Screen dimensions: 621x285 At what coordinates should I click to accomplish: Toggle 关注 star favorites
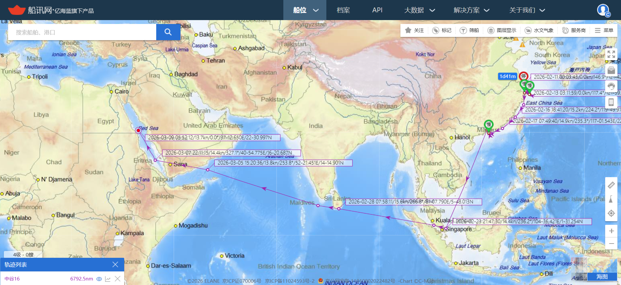pos(414,30)
